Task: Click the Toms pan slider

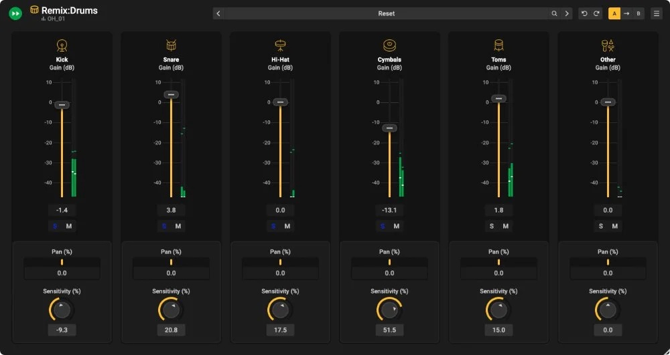Action: click(498, 262)
